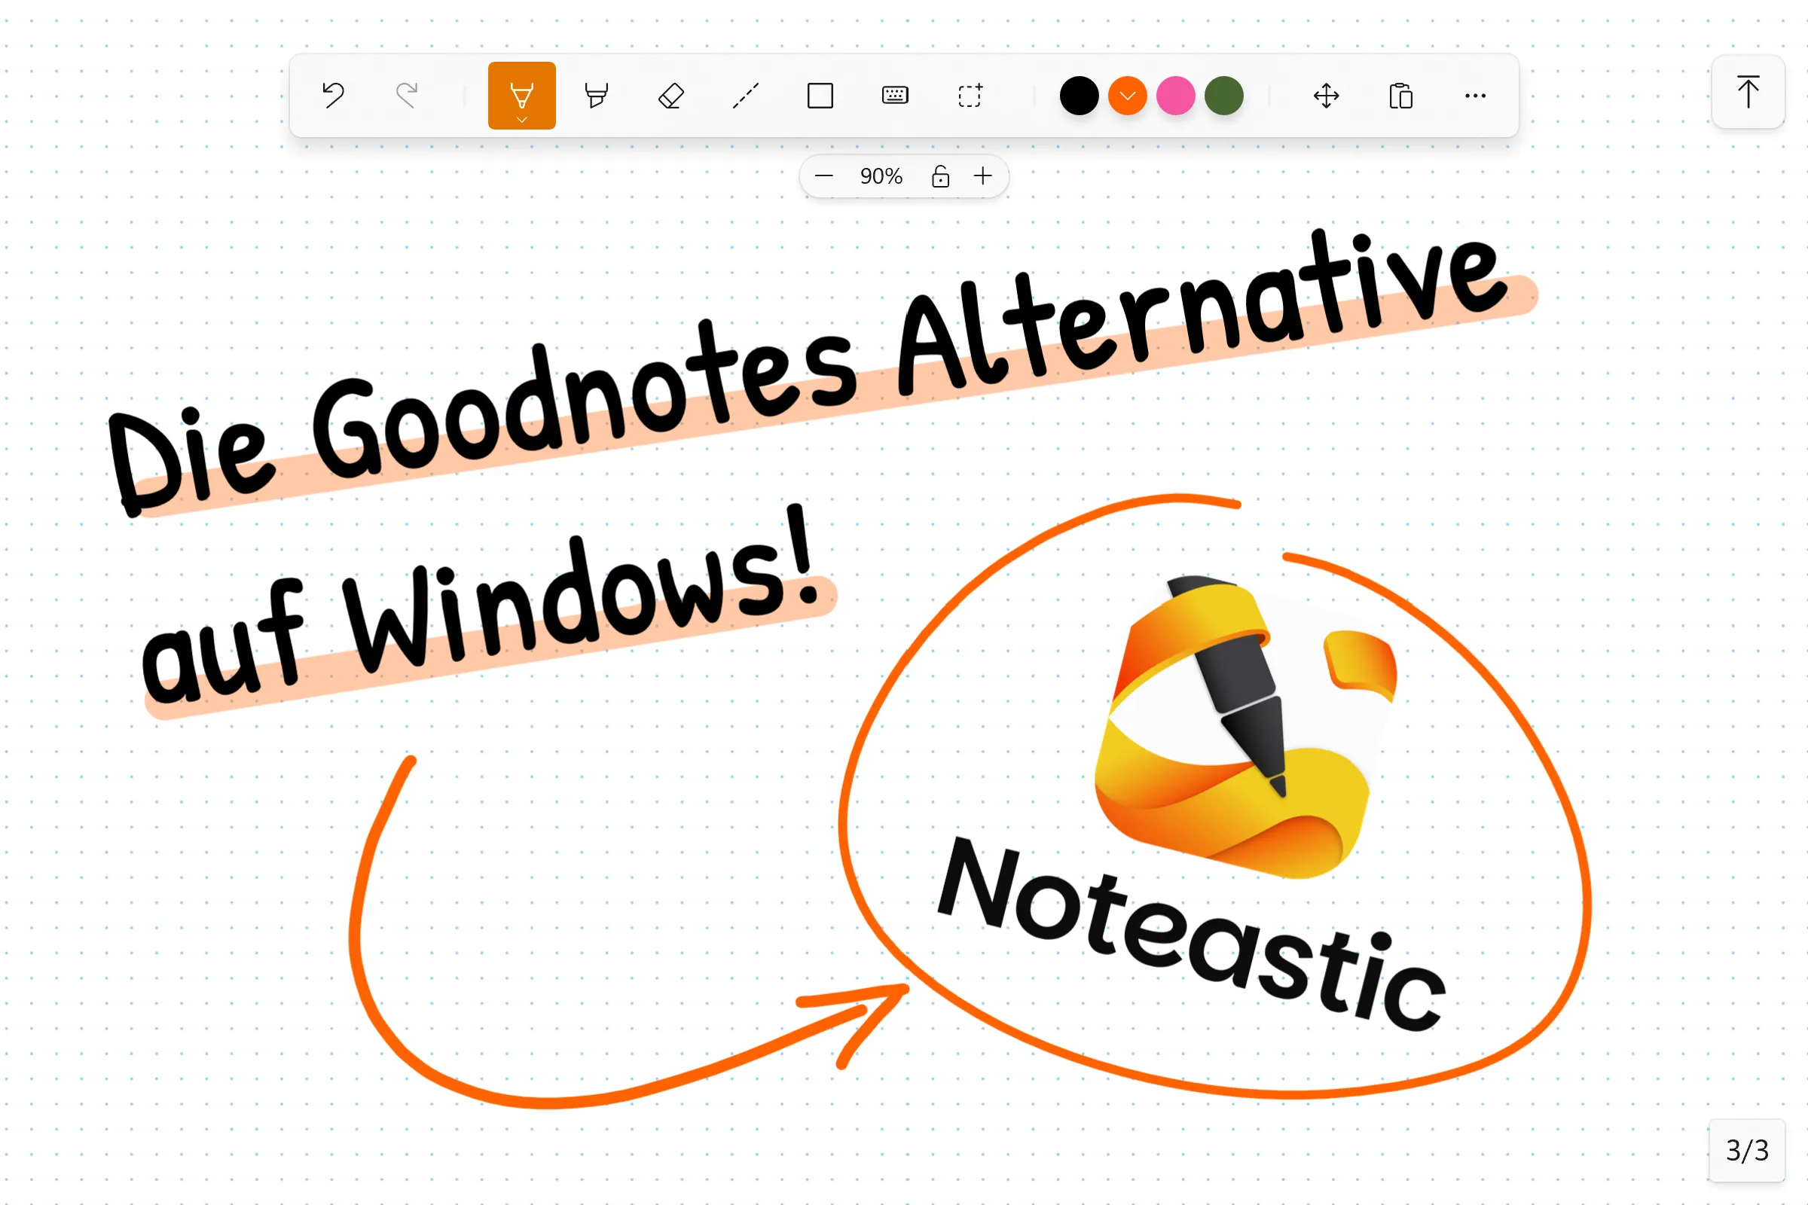Jump to top with arrow button
The width and height of the screenshot is (1808, 1205).
[1748, 92]
